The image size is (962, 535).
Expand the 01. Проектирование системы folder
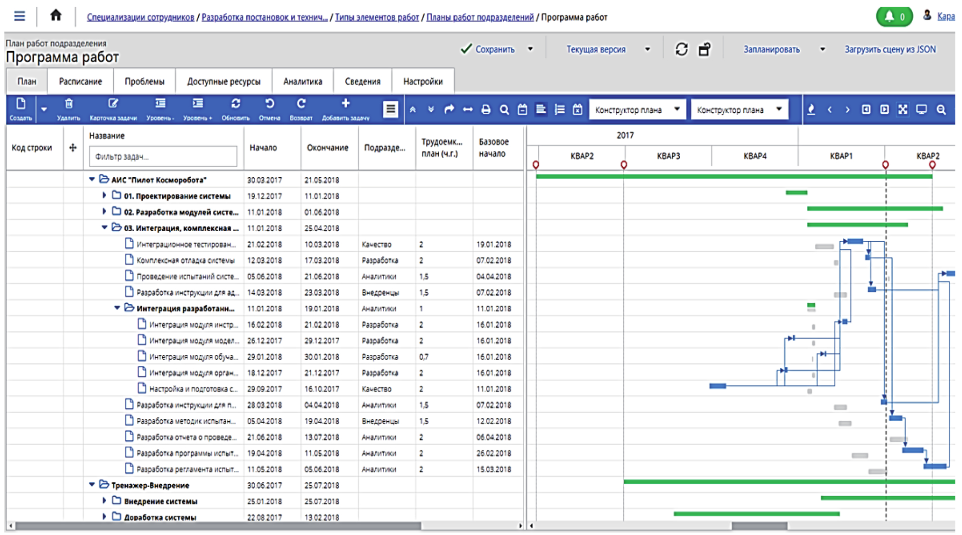click(x=104, y=196)
